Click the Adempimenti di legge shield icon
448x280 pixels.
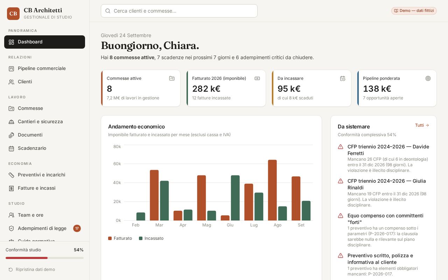pyautogui.click(x=11, y=228)
